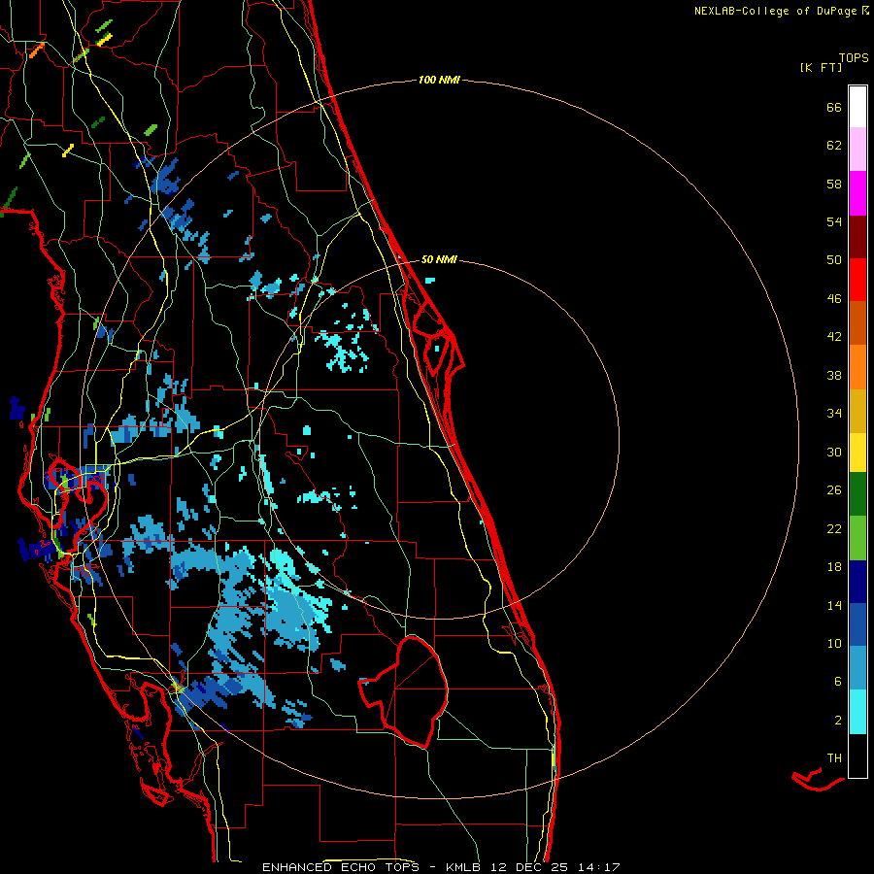Click the 2 value on the legend
The width and height of the screenshot is (874, 874).
pyautogui.click(x=838, y=720)
